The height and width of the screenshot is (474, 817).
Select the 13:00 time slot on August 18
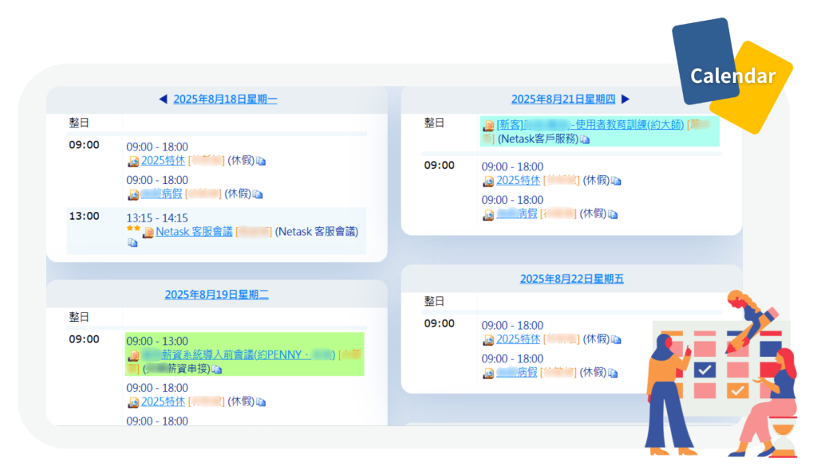[84, 216]
